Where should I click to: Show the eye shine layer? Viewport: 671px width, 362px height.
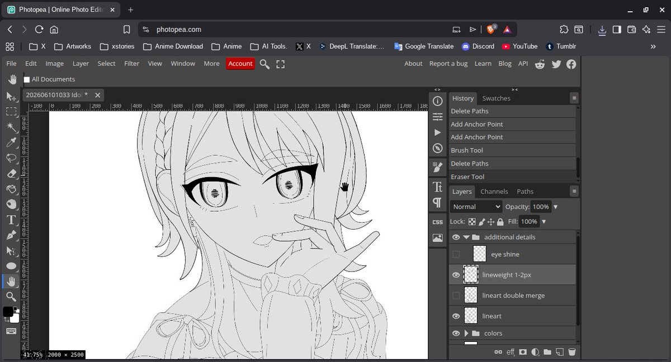coord(456,254)
